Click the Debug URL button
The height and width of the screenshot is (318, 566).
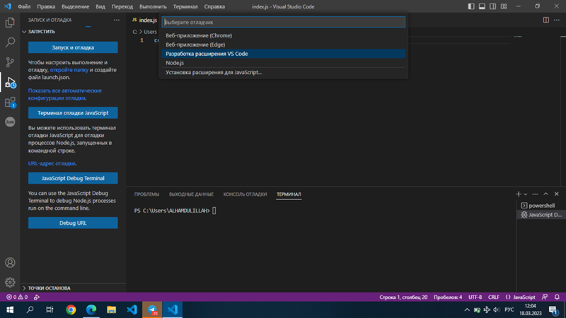click(73, 223)
